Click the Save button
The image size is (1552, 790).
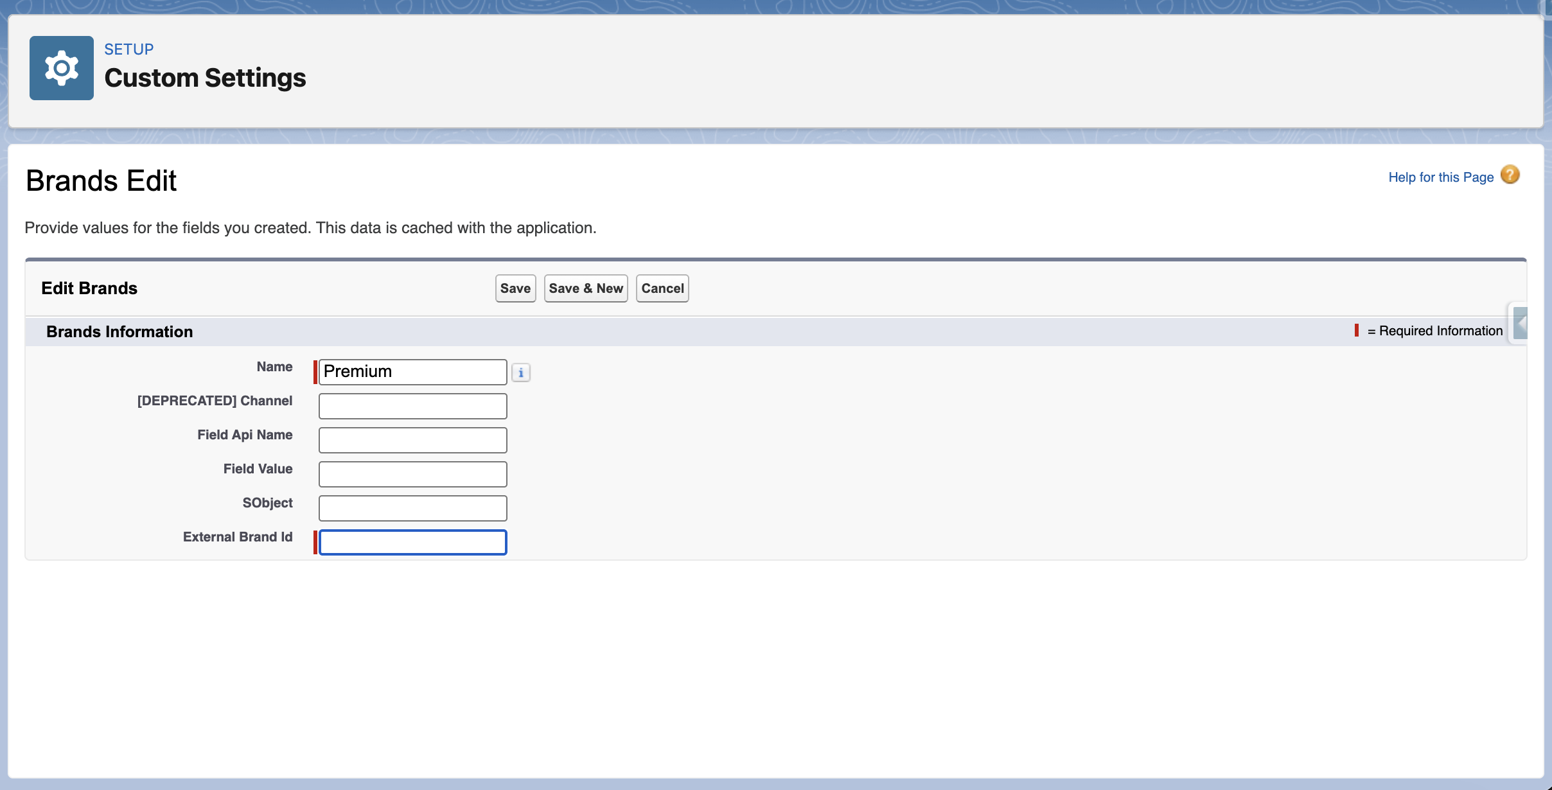coord(515,288)
